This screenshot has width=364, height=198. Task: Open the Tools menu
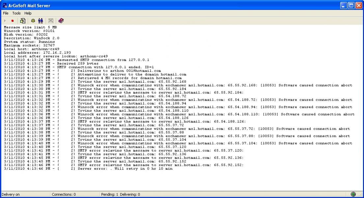[x=16, y=13]
